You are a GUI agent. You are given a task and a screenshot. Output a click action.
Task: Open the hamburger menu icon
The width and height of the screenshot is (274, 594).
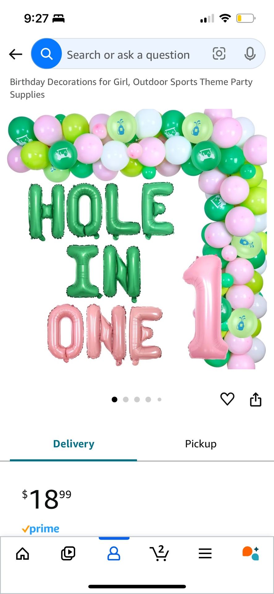(205, 553)
